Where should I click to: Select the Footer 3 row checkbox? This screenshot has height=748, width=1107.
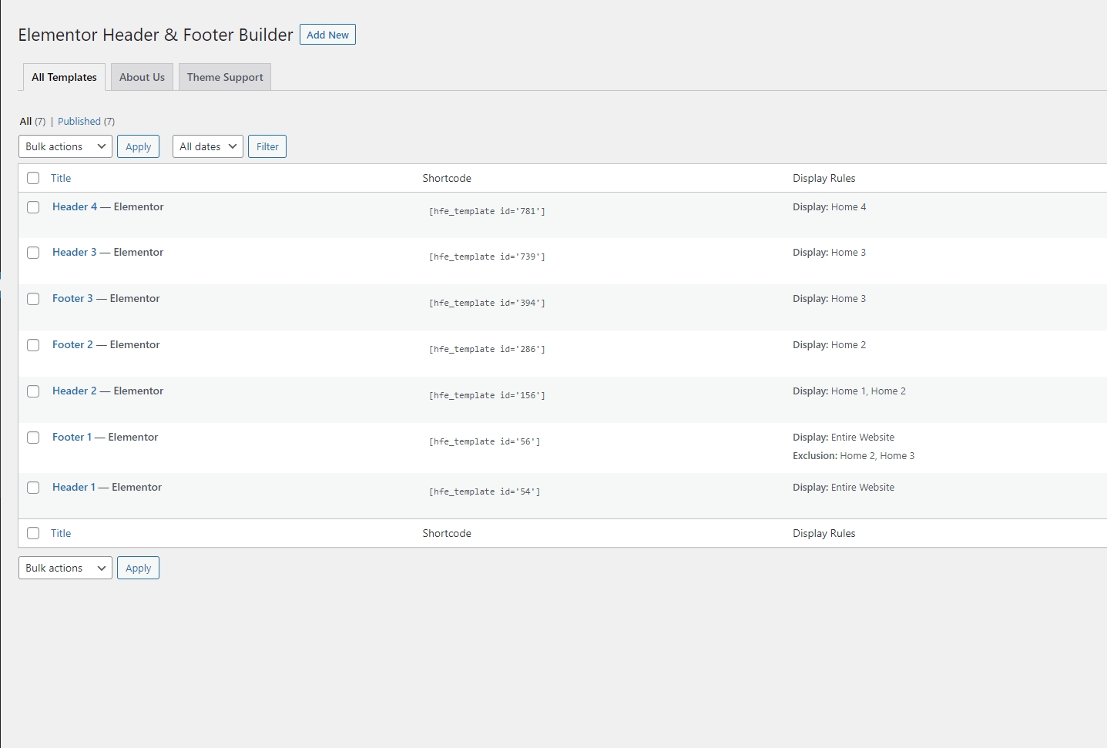[x=33, y=299]
